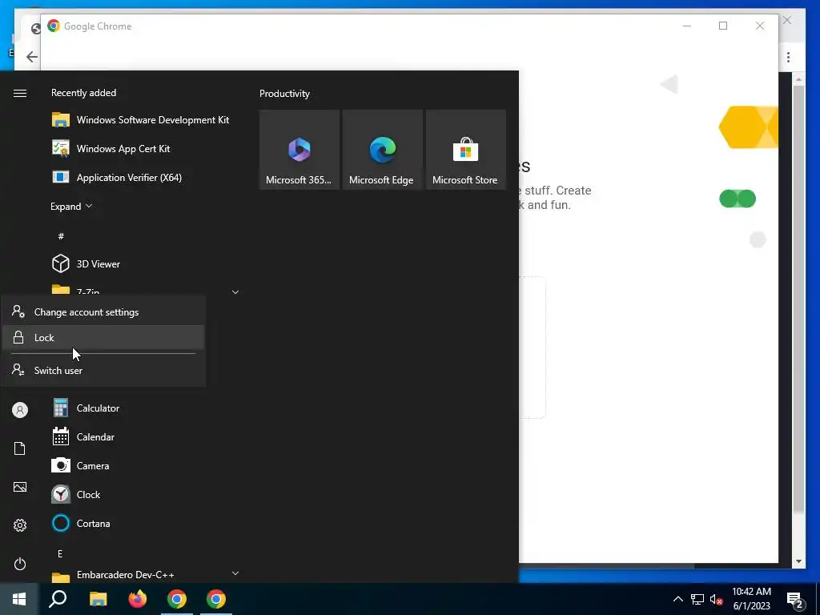The width and height of the screenshot is (820, 615).
Task: Click Chrome page scrollbar up arrow
Action: pyautogui.click(x=798, y=79)
